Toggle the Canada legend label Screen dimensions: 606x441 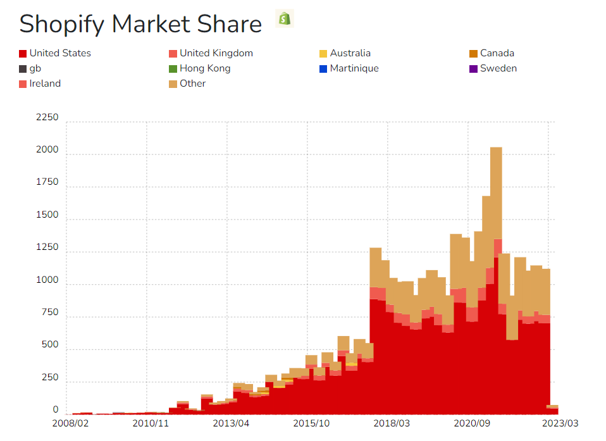click(x=497, y=53)
